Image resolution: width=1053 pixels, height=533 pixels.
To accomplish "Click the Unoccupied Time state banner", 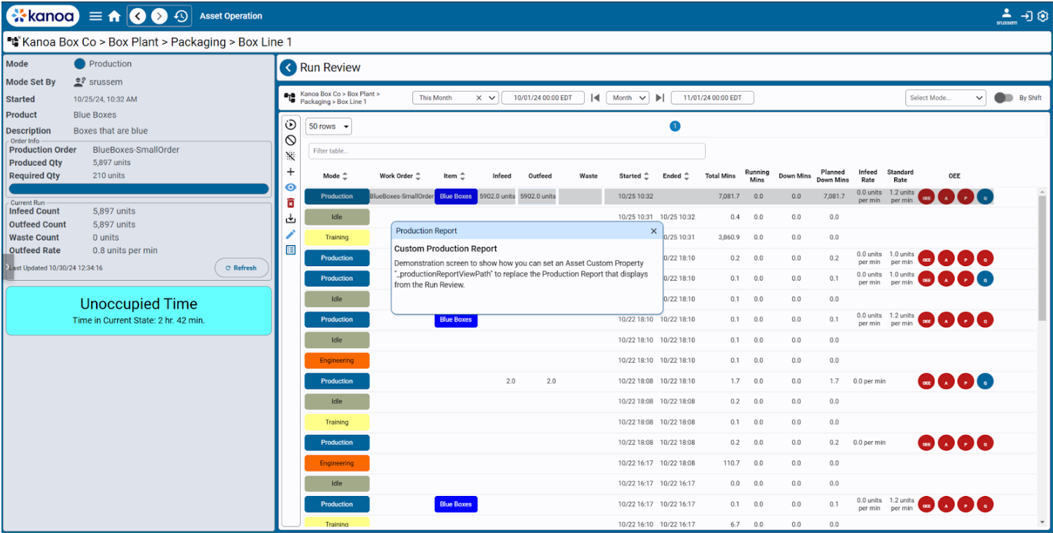I will click(x=138, y=310).
